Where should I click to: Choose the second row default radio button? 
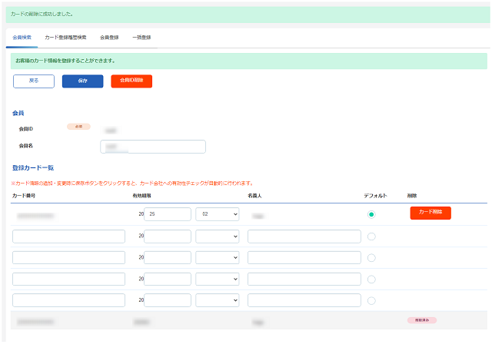371,237
